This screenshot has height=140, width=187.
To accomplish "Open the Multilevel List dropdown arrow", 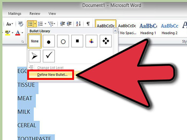I will [x=54, y=24].
